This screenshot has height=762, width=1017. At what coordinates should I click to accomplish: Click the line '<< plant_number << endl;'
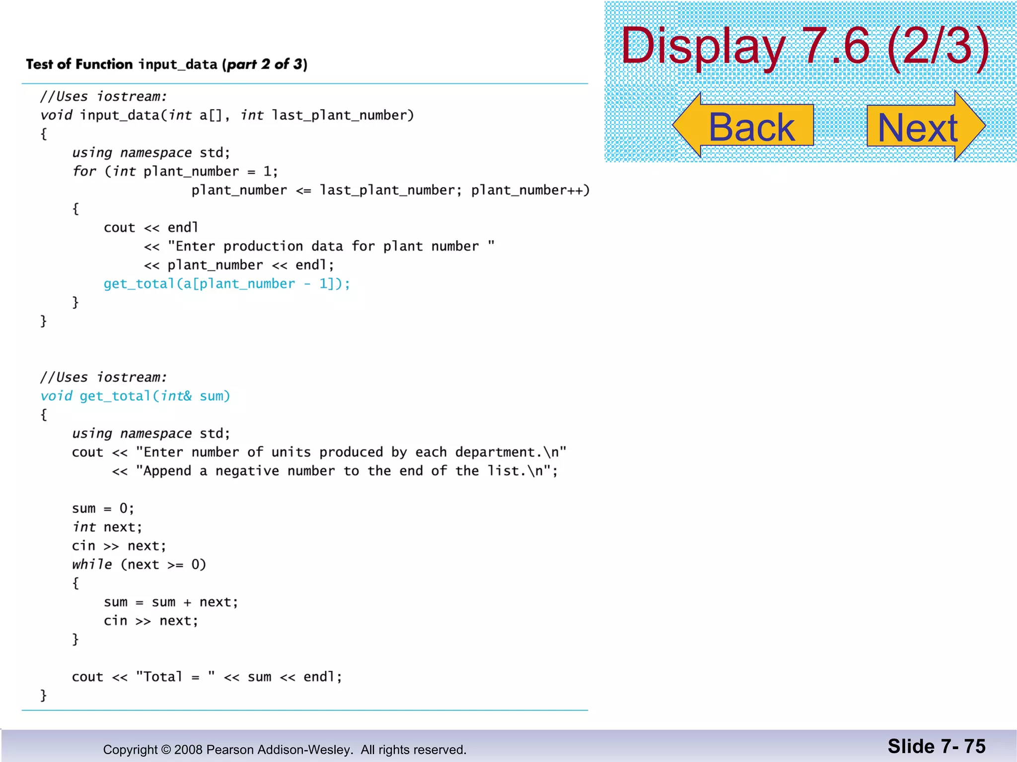pos(239,265)
